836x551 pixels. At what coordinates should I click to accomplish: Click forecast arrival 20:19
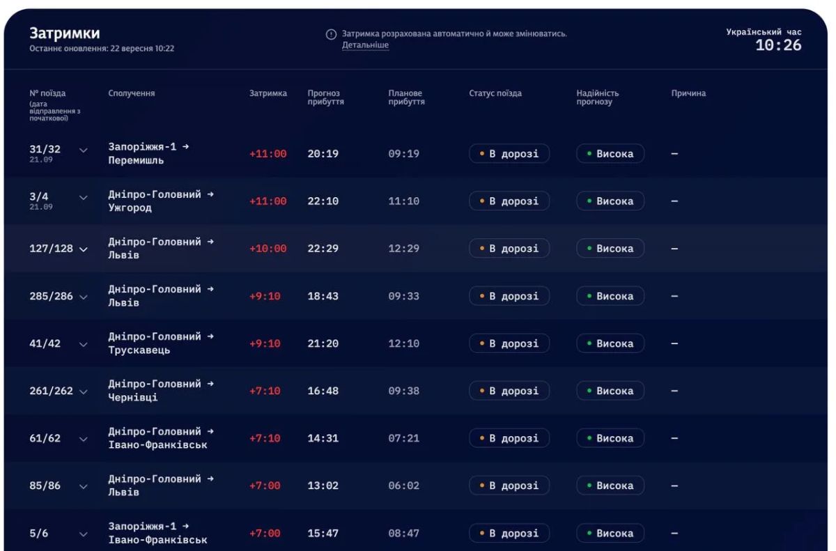click(x=323, y=154)
